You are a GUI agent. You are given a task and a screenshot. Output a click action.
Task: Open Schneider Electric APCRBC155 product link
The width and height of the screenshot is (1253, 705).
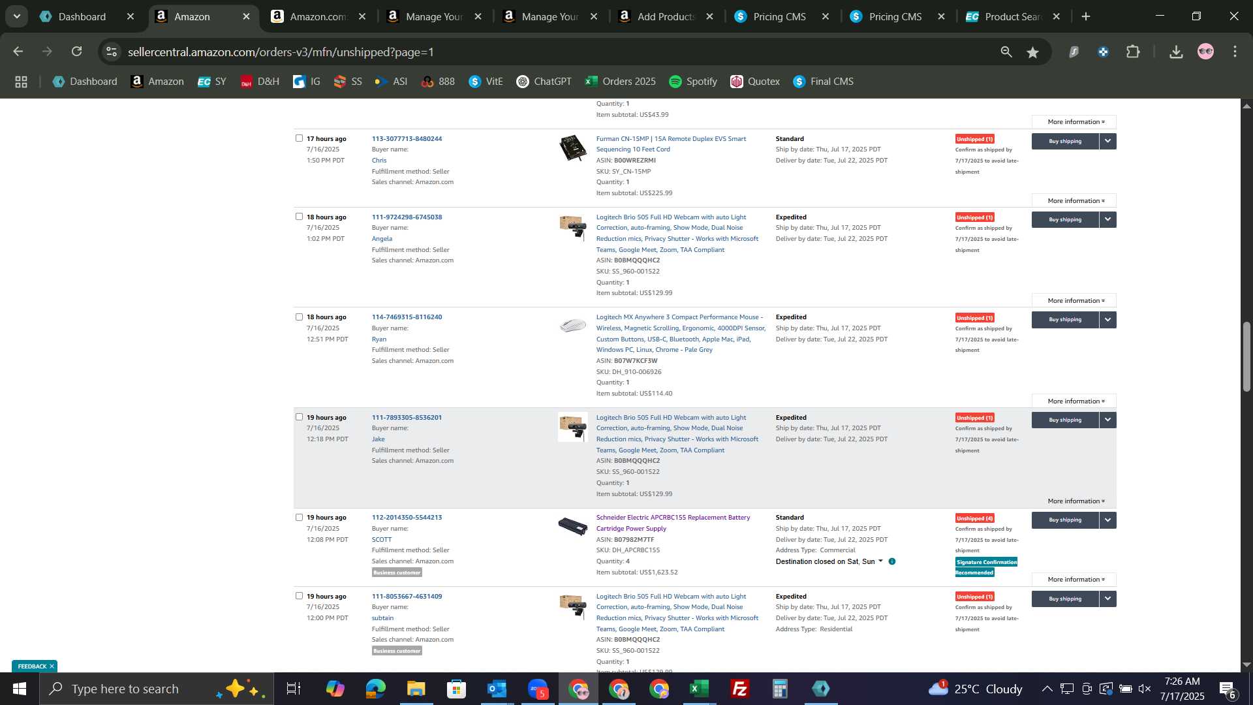click(x=673, y=523)
